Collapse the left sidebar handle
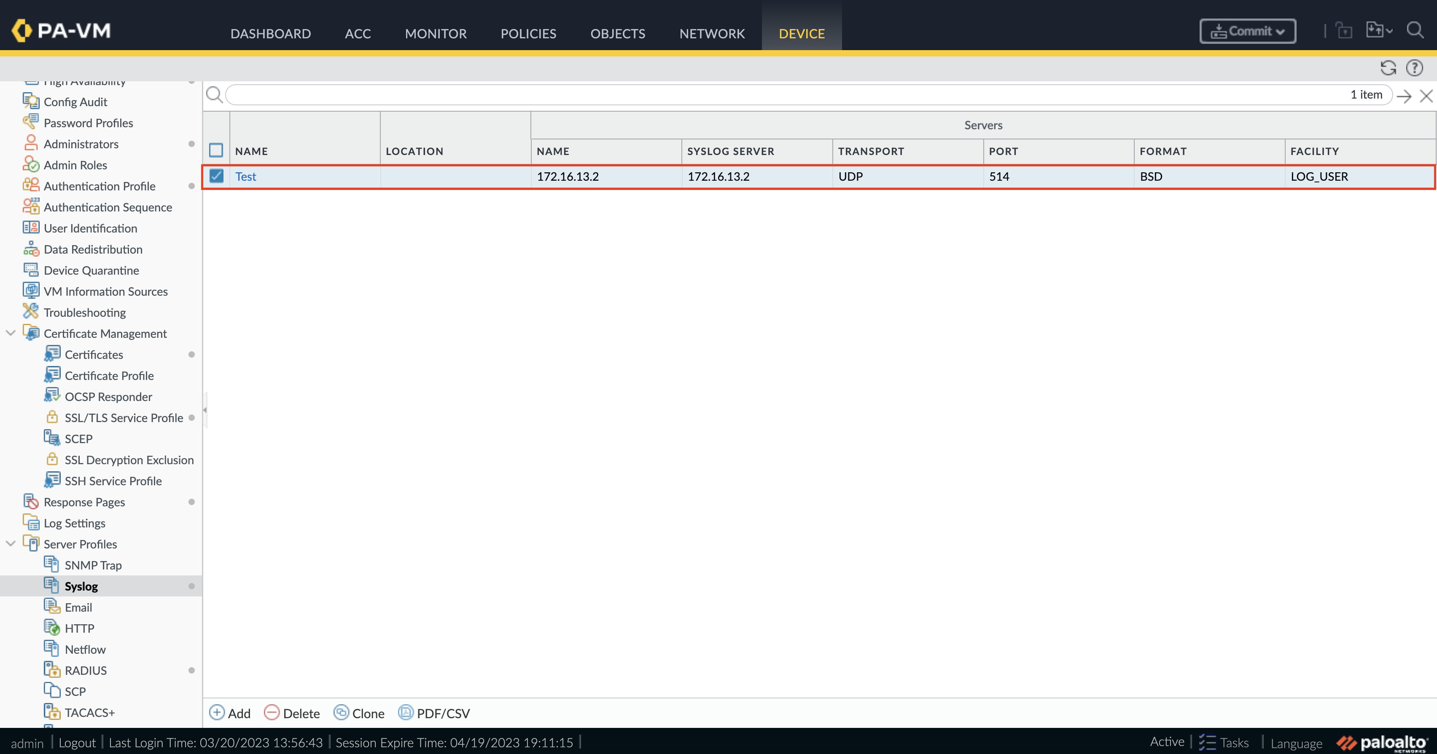This screenshot has width=1437, height=754. 205,410
